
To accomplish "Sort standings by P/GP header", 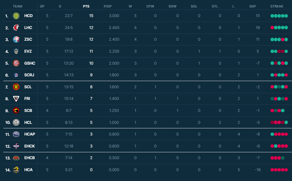I will coord(108,6).
